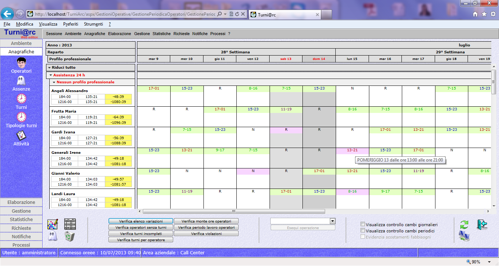Open the Assenze ghost icon in sidebar
Image resolution: width=499 pixels, height=266 pixels.
click(x=21, y=81)
